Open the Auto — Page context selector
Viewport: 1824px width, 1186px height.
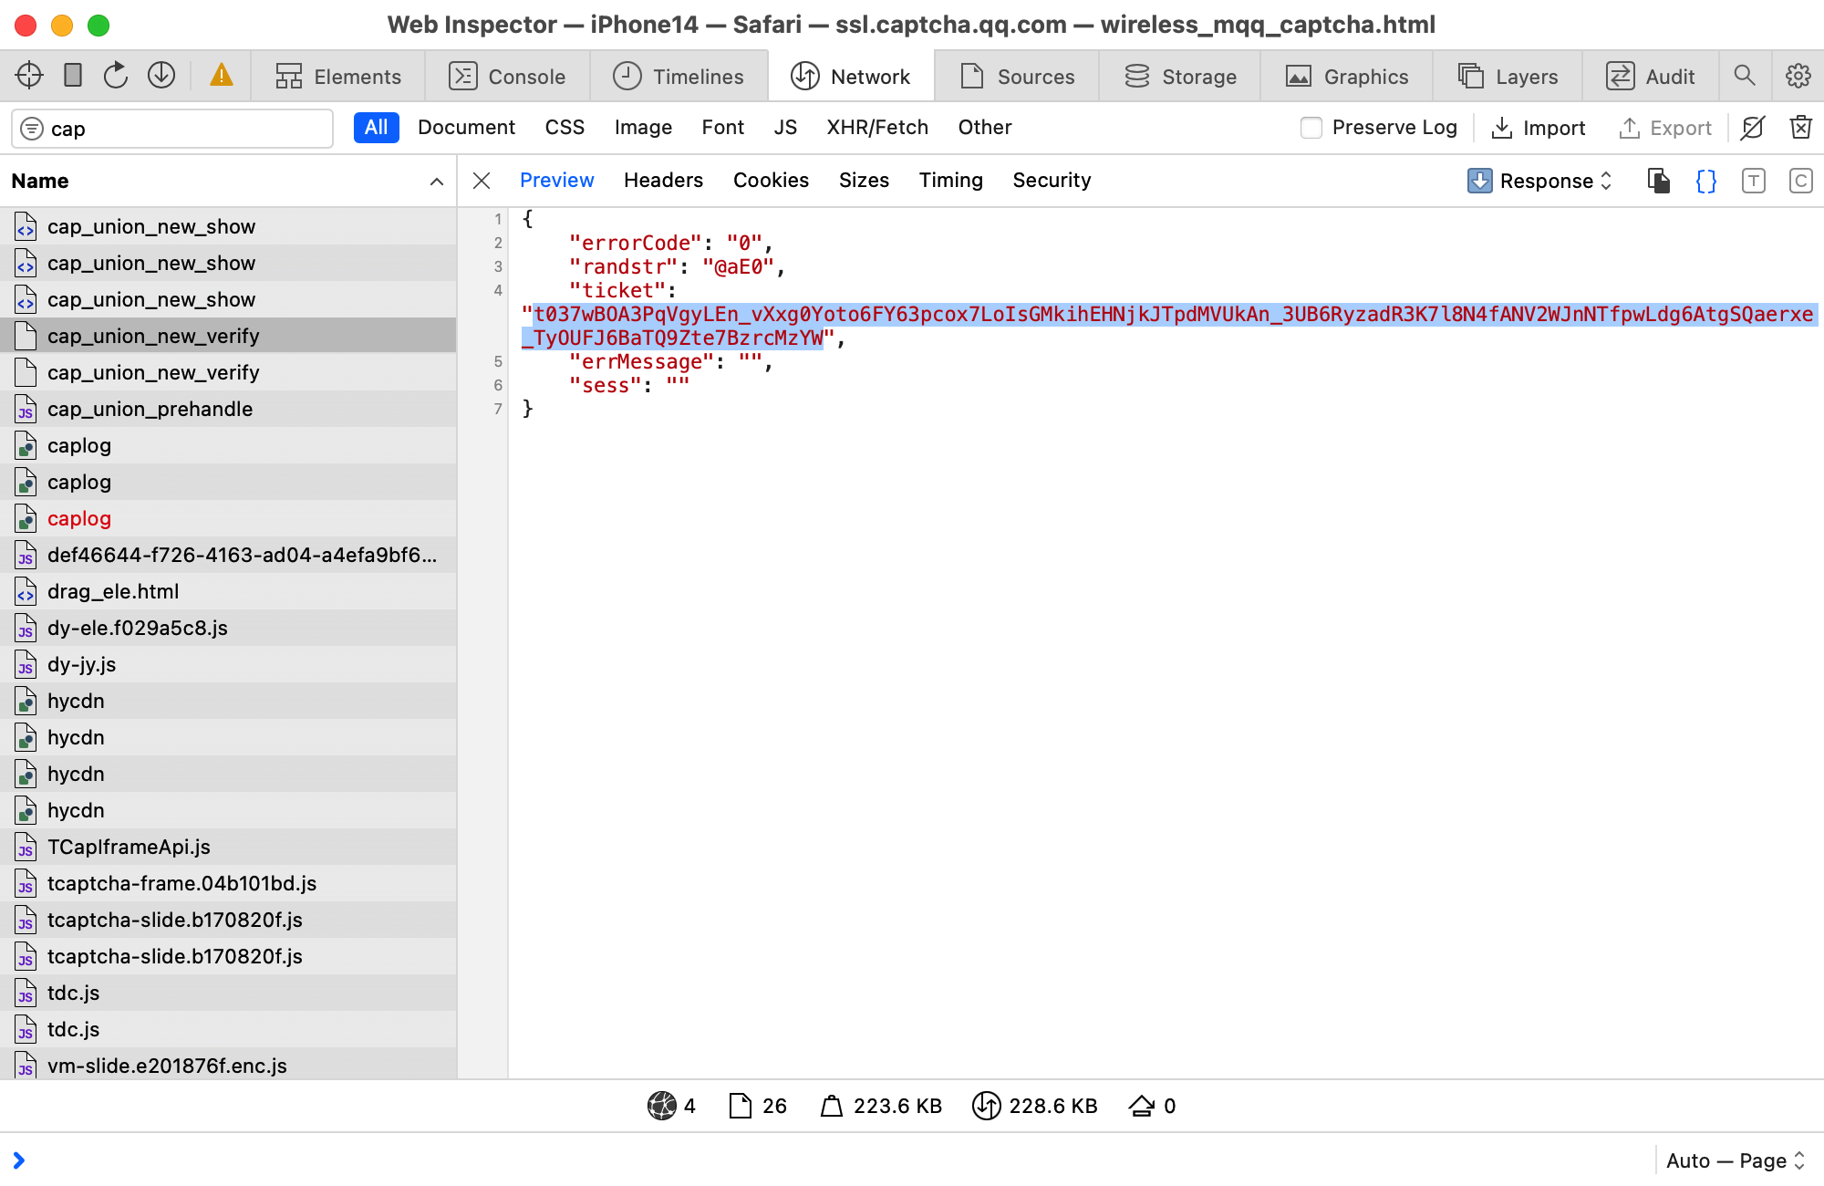click(1735, 1160)
